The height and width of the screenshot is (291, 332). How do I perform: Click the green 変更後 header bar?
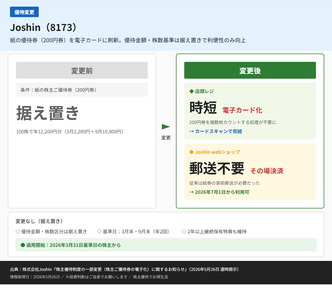coord(250,70)
